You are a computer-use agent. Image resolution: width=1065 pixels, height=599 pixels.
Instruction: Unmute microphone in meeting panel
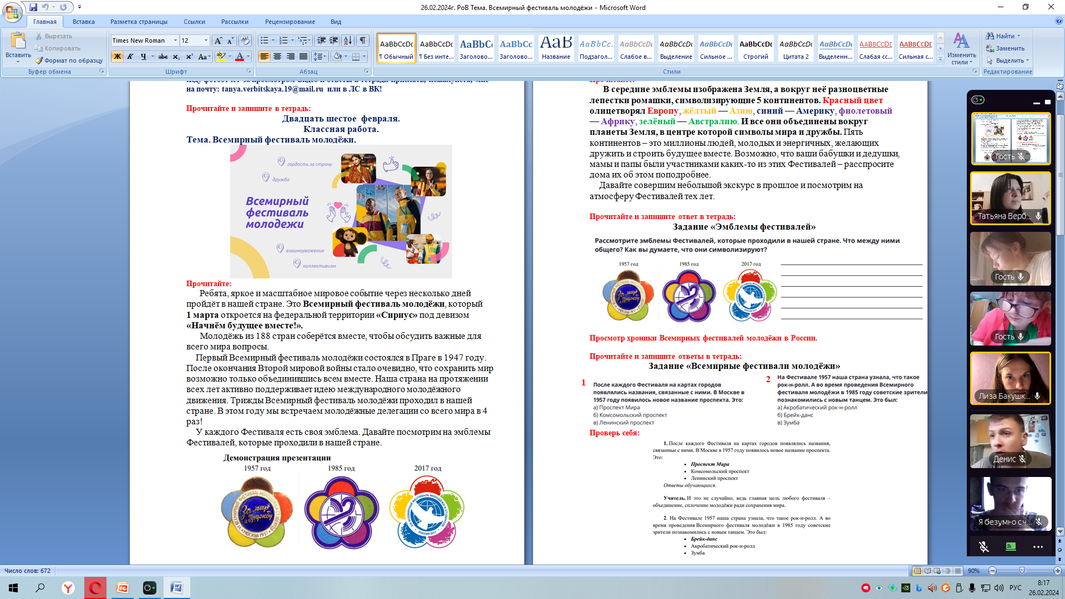pyautogui.click(x=983, y=547)
